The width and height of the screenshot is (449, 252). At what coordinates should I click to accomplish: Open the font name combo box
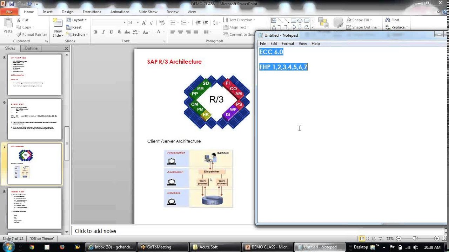tap(109, 22)
